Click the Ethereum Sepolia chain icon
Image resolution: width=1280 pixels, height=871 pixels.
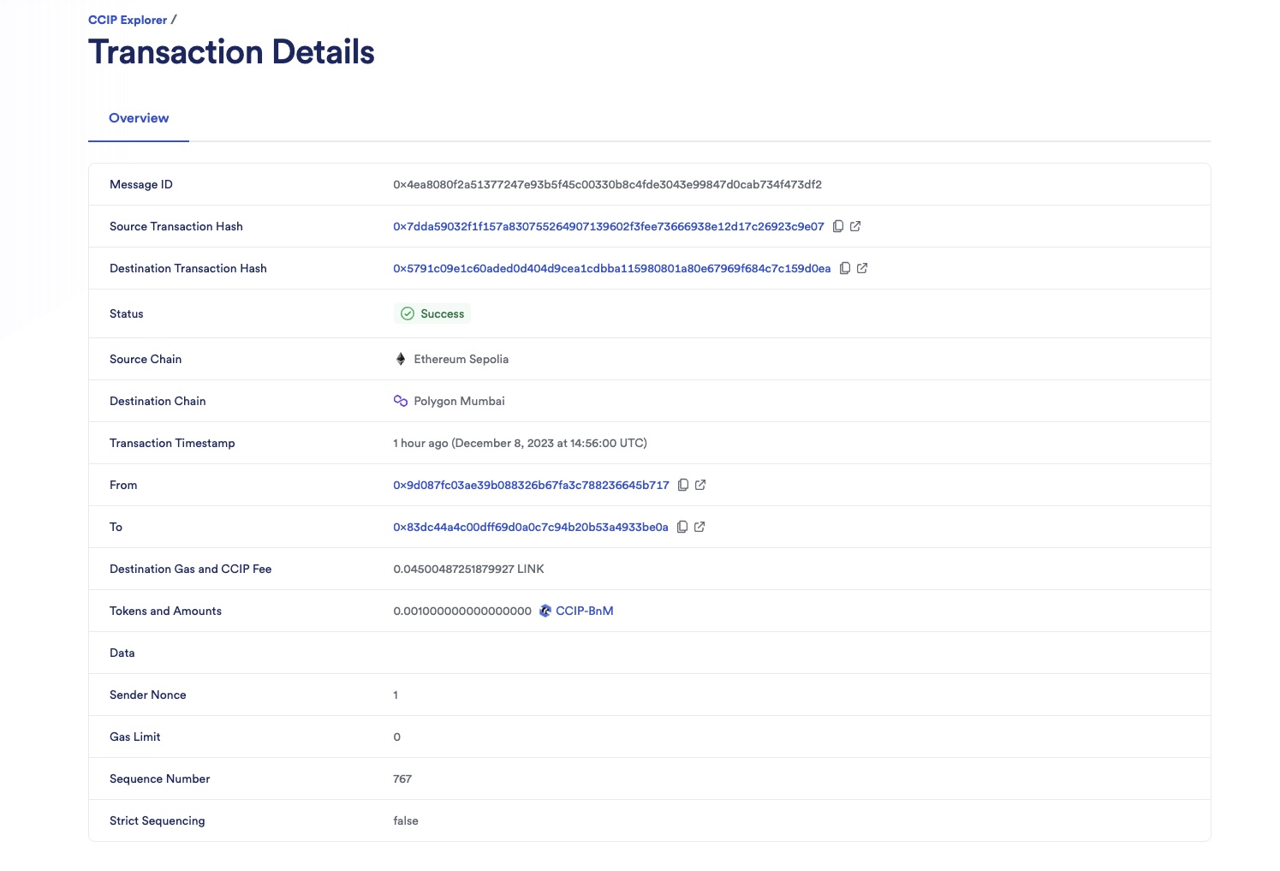(x=400, y=359)
